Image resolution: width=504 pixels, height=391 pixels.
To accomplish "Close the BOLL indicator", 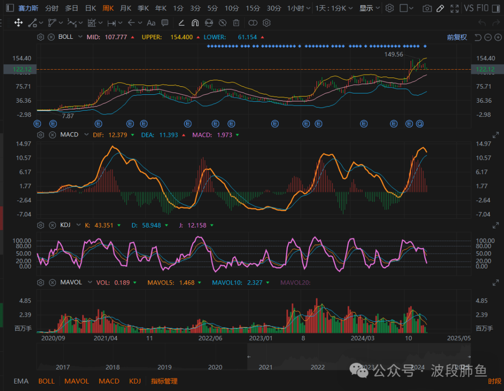I will point(51,37).
